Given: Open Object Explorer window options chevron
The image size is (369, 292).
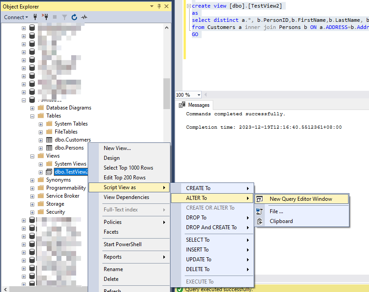Looking at the screenshot, I should pyautogui.click(x=151, y=6).
